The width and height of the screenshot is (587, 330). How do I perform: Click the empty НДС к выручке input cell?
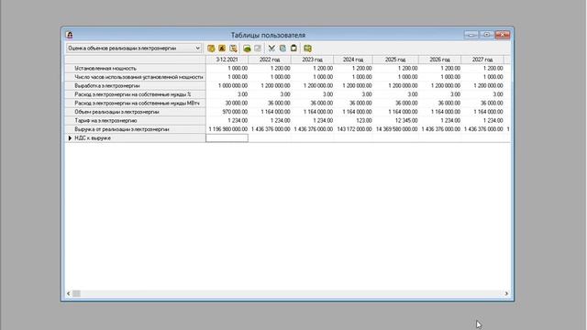[x=227, y=138]
